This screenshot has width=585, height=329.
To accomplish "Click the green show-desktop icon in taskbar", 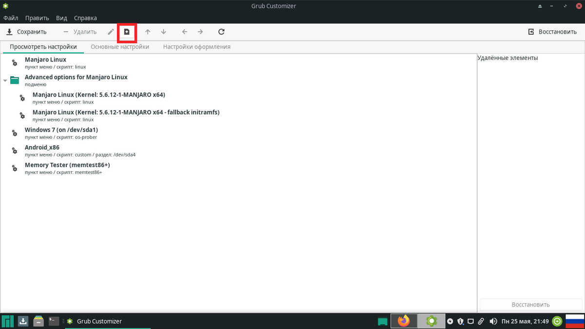I will click(383, 321).
